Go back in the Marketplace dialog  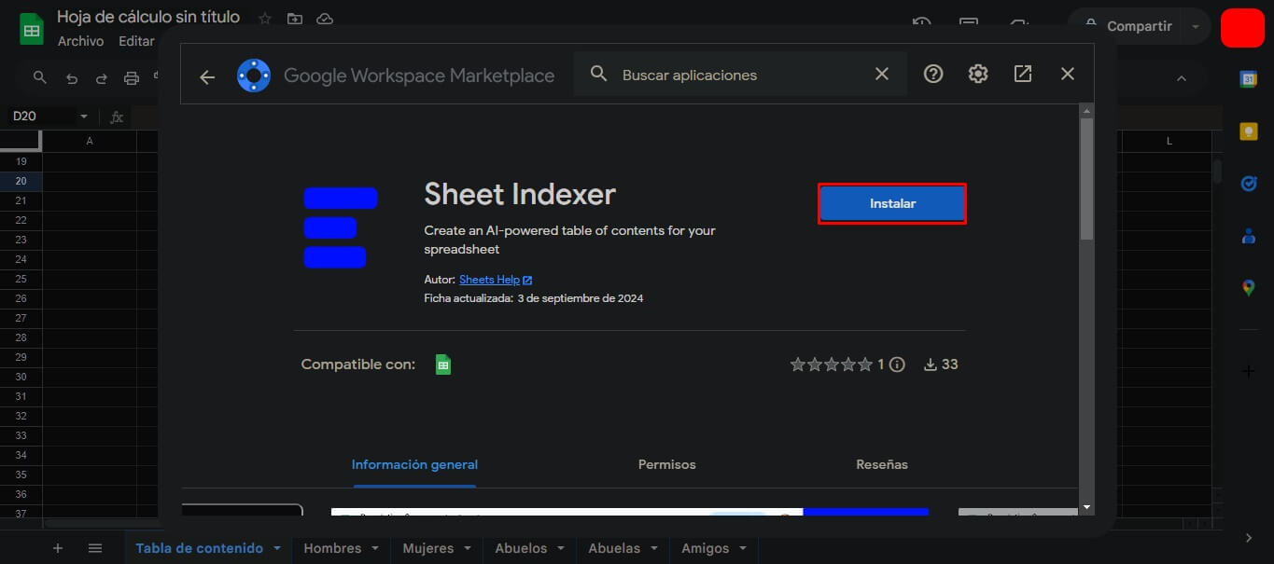click(207, 76)
